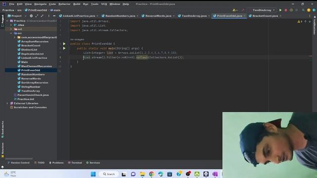Run the TwoDimArray configuration with green play button
The height and width of the screenshot is (178, 317).
tap(280, 10)
